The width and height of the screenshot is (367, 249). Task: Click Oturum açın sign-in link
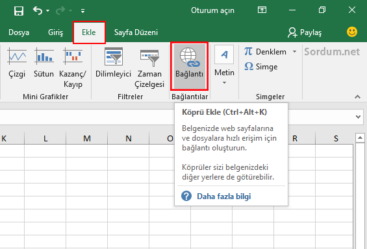pyautogui.click(x=212, y=10)
